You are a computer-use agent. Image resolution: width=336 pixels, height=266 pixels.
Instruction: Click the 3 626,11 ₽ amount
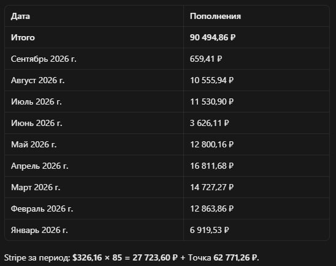point(209,123)
